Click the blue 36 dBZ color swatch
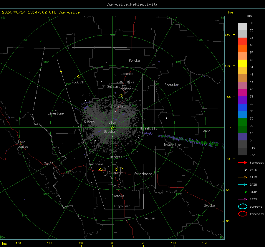Screen dimensions: 265x247 (243, 107)
